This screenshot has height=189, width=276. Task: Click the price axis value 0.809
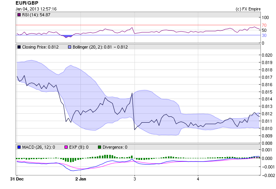click(267, 136)
